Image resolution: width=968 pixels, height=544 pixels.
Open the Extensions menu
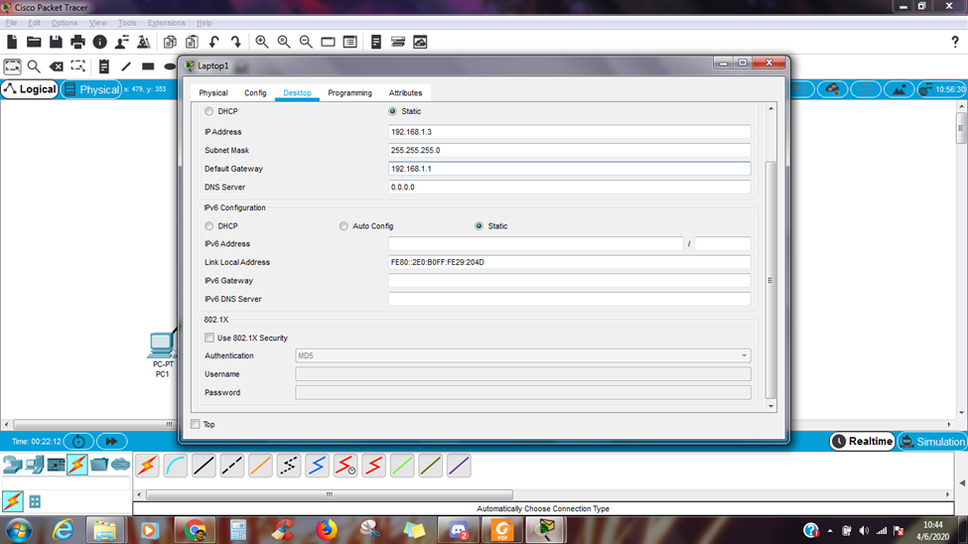(166, 23)
